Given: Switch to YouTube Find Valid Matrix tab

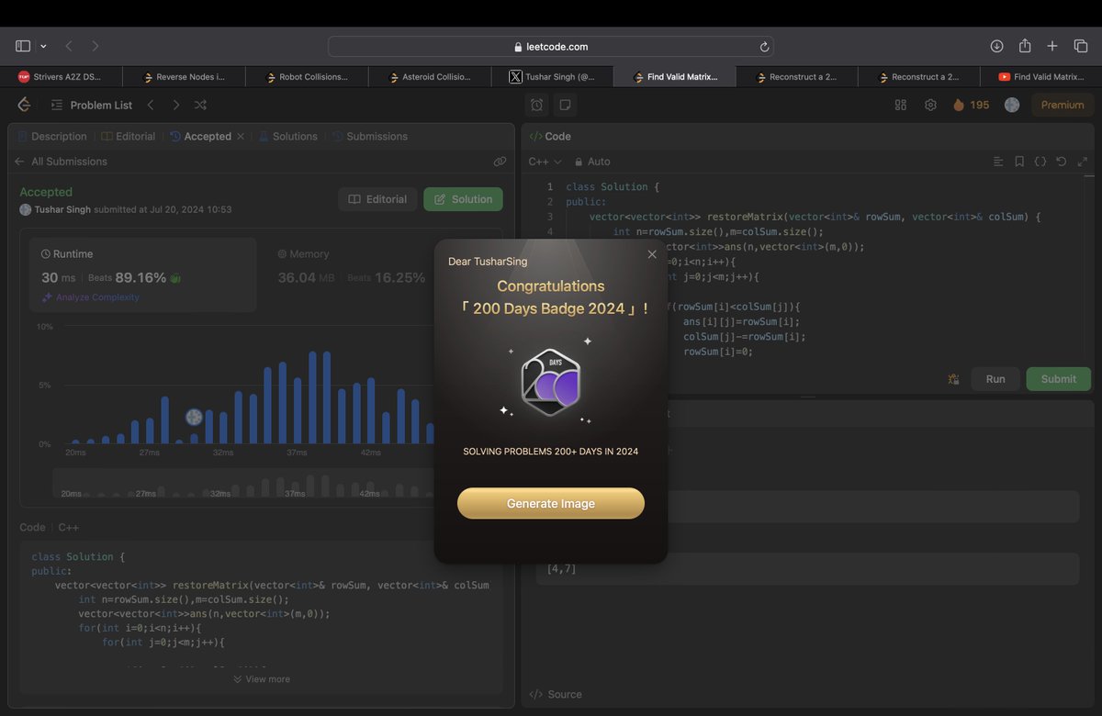Looking at the screenshot, I should pyautogui.click(x=1040, y=77).
